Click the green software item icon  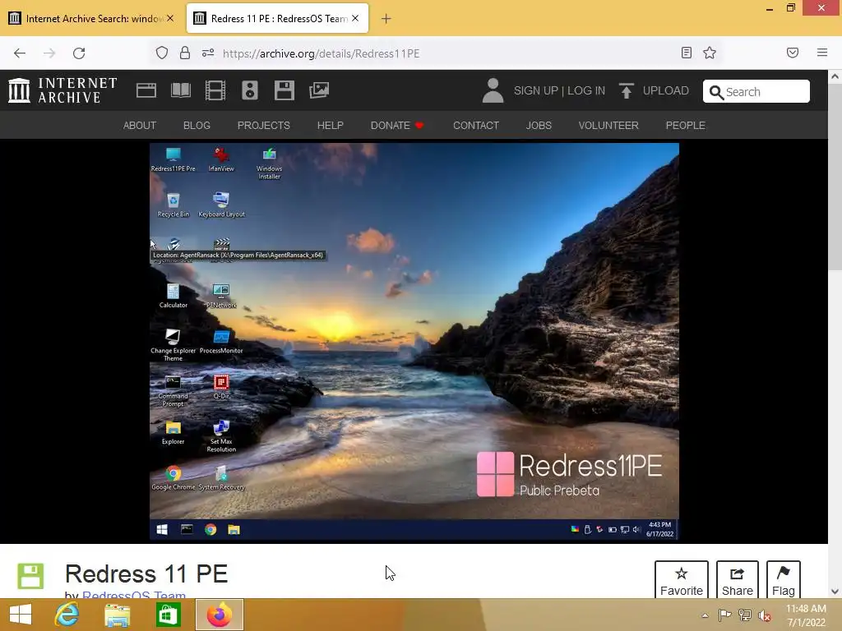(30, 576)
